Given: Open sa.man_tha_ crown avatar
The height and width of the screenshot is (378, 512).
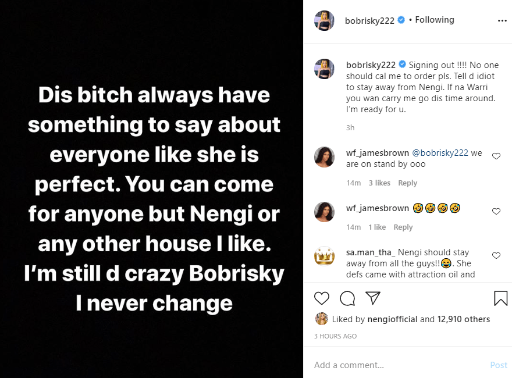Looking at the screenshot, I should coord(324,256).
